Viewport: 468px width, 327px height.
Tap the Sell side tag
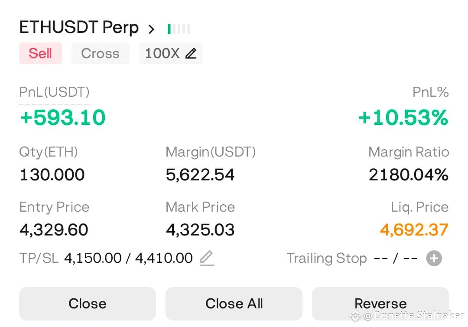coord(40,53)
